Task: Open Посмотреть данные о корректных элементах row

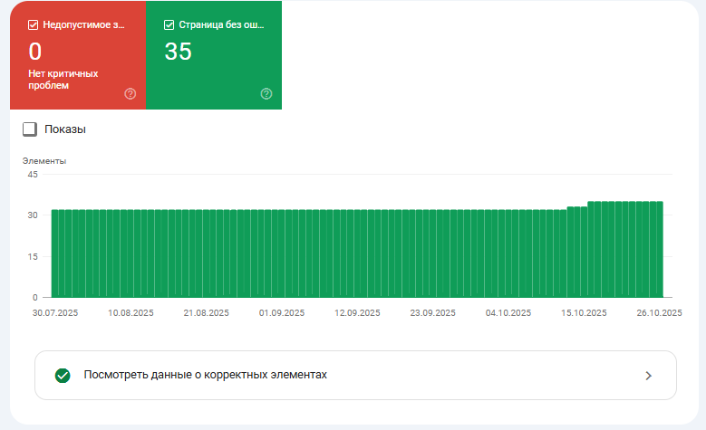Action: click(x=355, y=375)
